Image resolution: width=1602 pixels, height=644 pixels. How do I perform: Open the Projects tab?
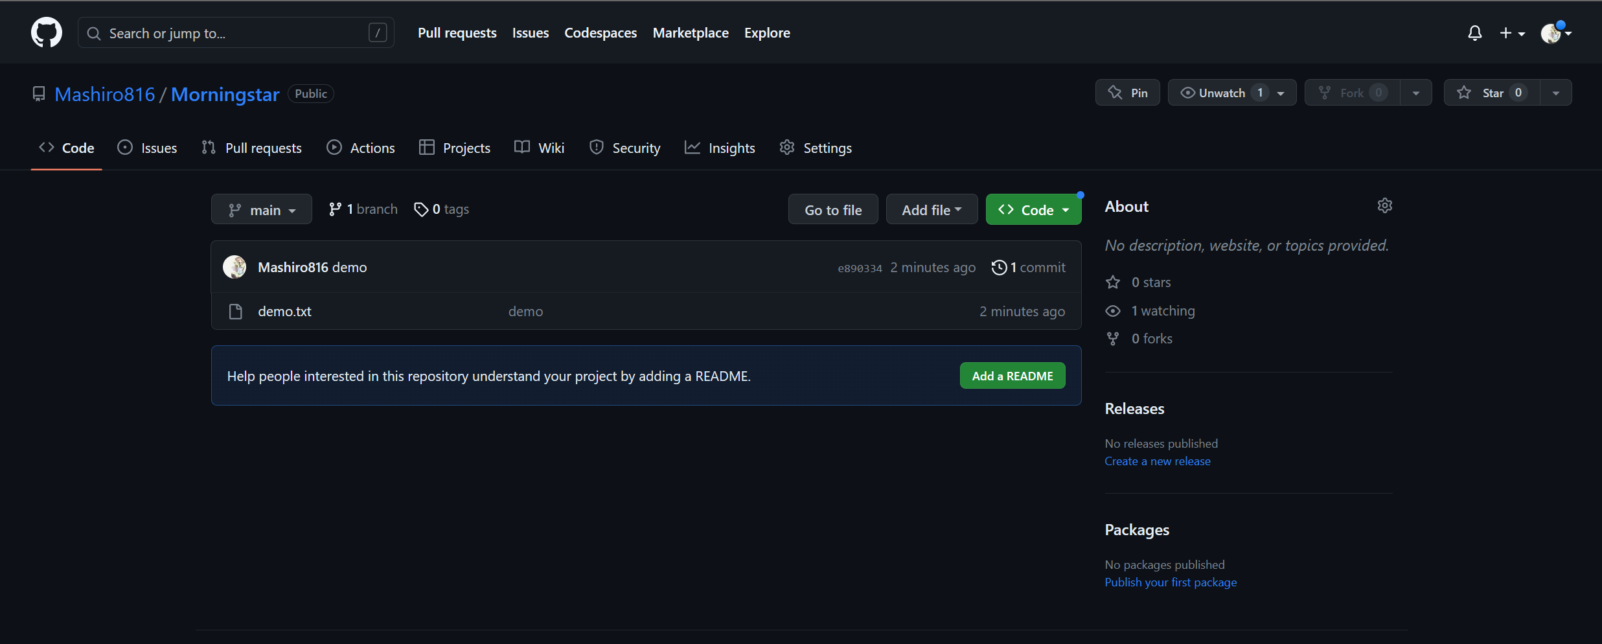pos(455,148)
